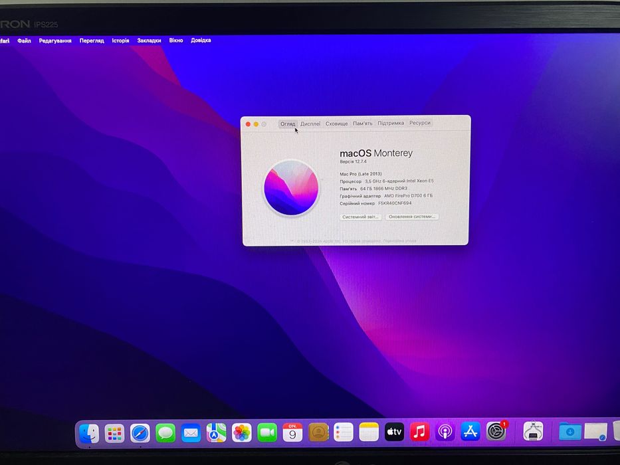Click the Системний звіт button
Image resolution: width=620 pixels, height=465 pixels.
point(360,217)
